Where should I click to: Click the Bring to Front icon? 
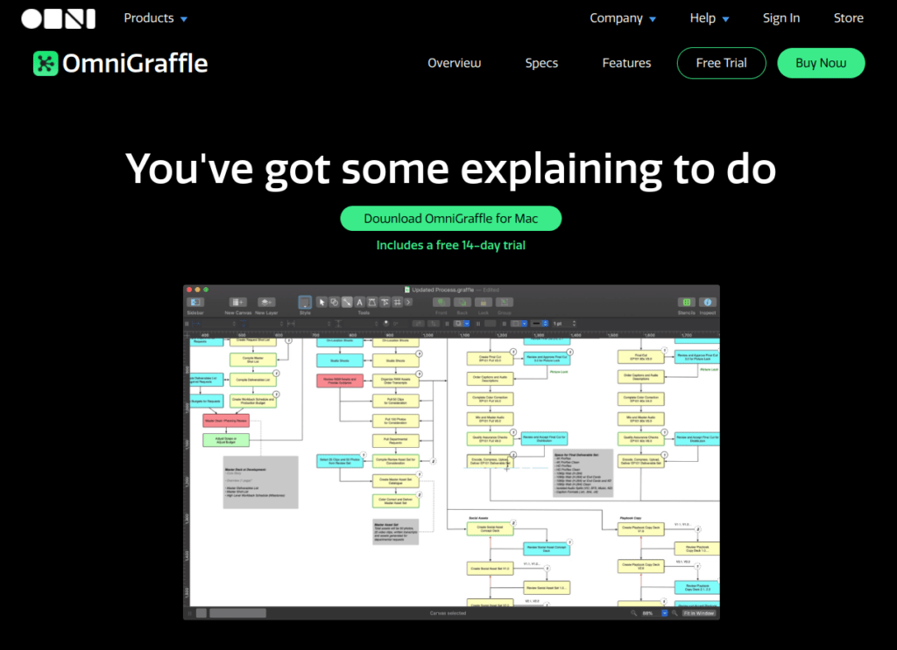coord(441,302)
